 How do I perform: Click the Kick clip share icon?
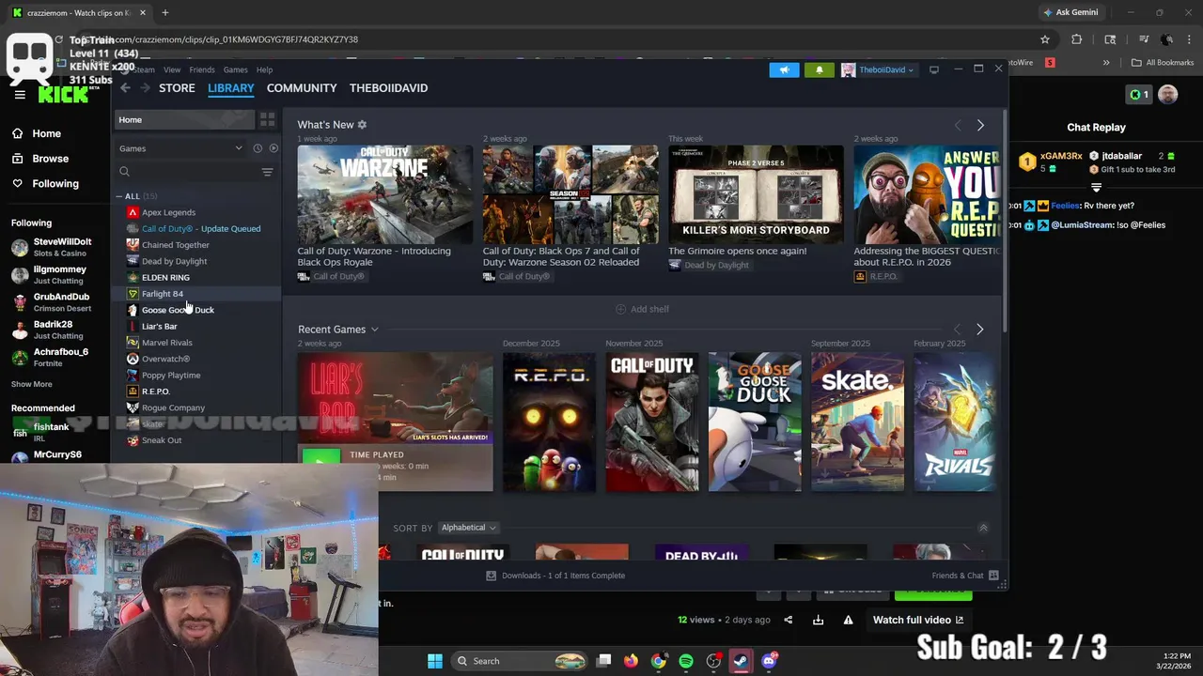pyautogui.click(x=788, y=620)
